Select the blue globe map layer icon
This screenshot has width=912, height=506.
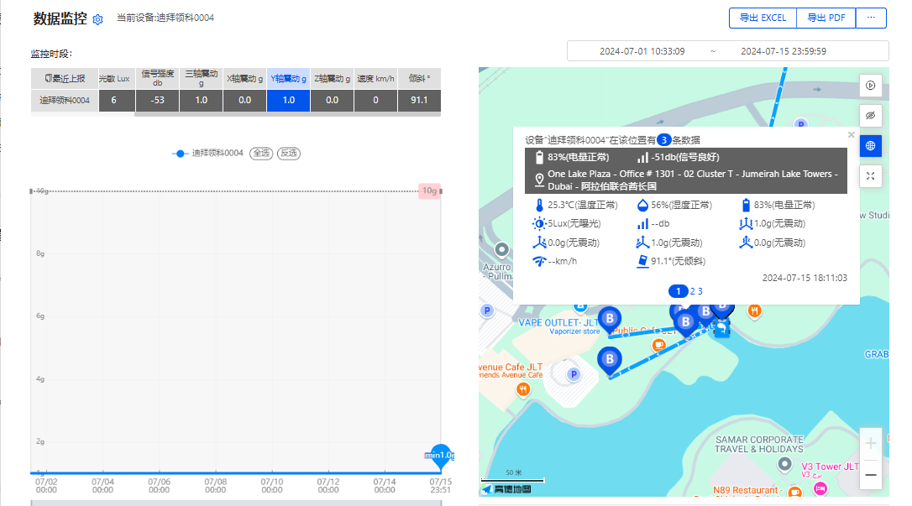pyautogui.click(x=871, y=145)
